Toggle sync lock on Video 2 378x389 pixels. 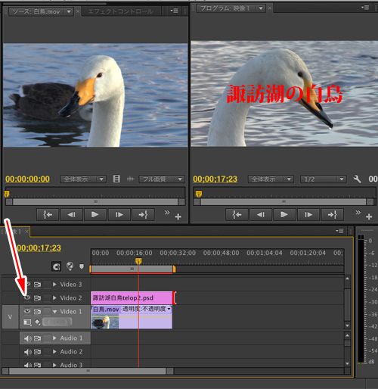coord(37,298)
